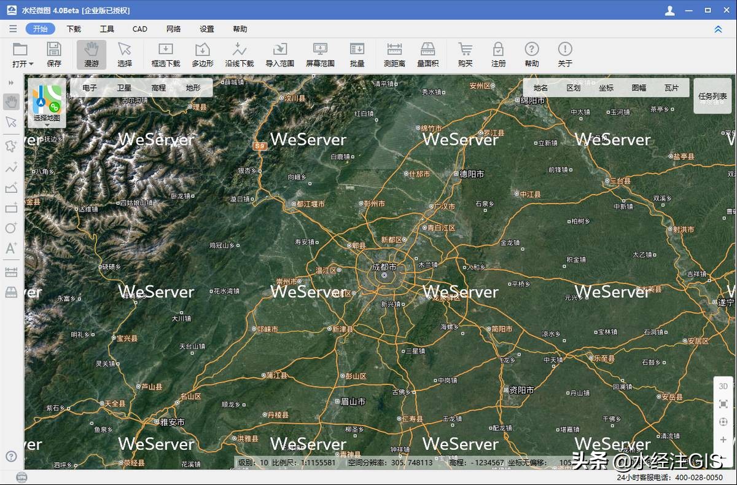Collapse the ribbon with the top-right chevron
Screen dimensions: 737x485
718,29
